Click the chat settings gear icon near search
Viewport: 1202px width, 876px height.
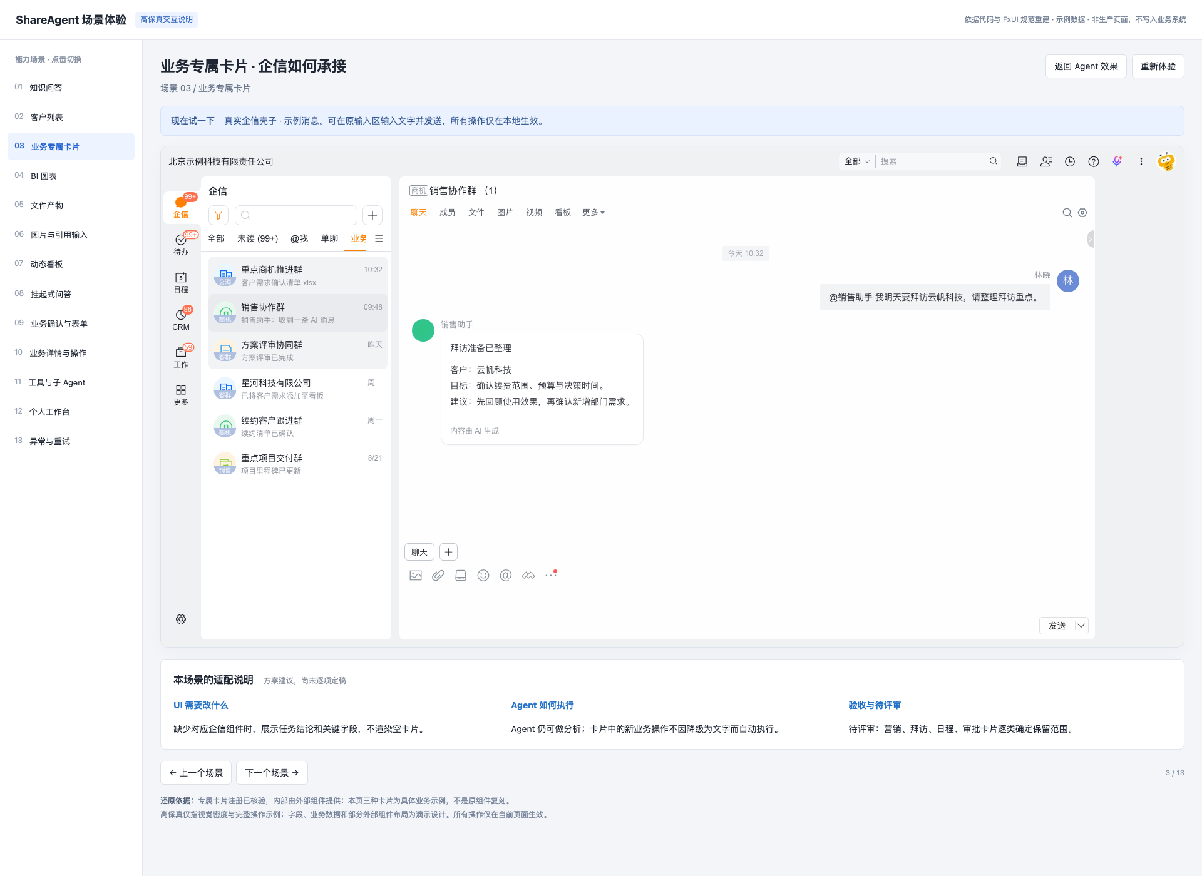pos(1082,213)
